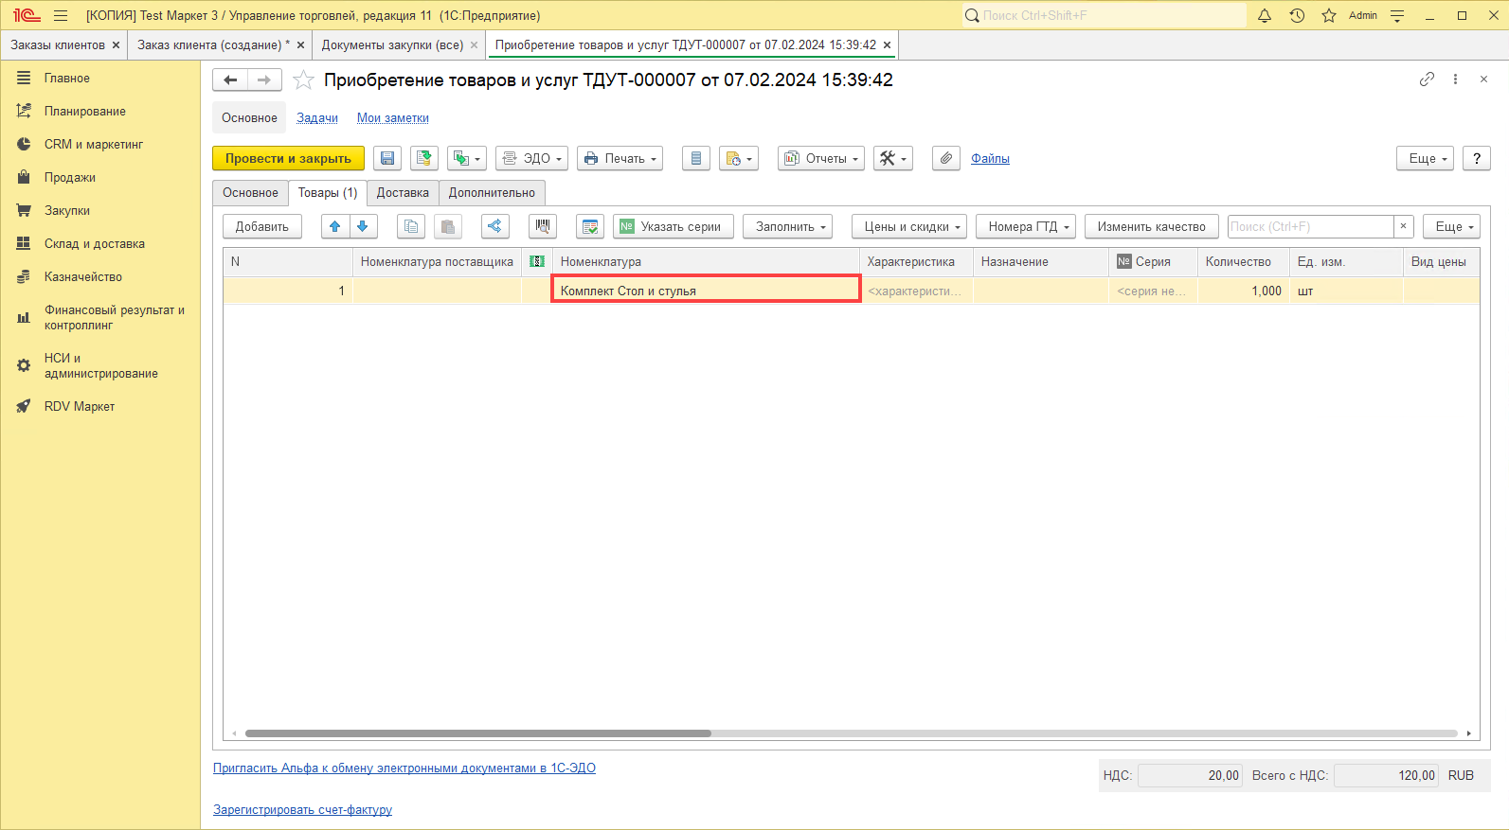
Task: Move the row down with the blue down arrow
Action: [363, 226]
